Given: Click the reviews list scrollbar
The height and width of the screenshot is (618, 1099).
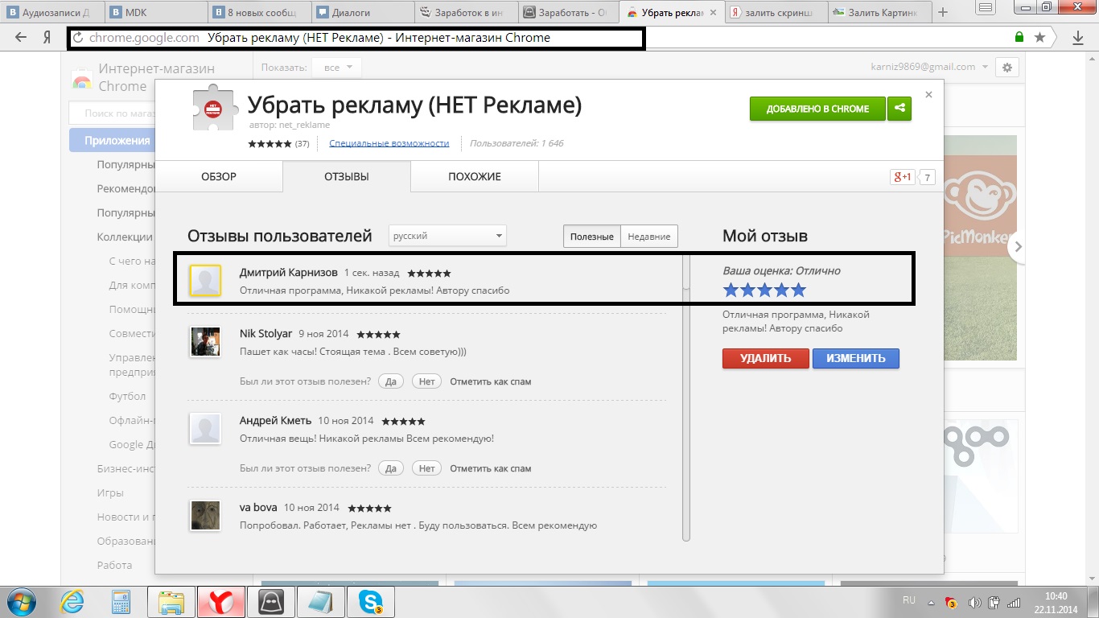Looking at the screenshot, I should tap(686, 398).
